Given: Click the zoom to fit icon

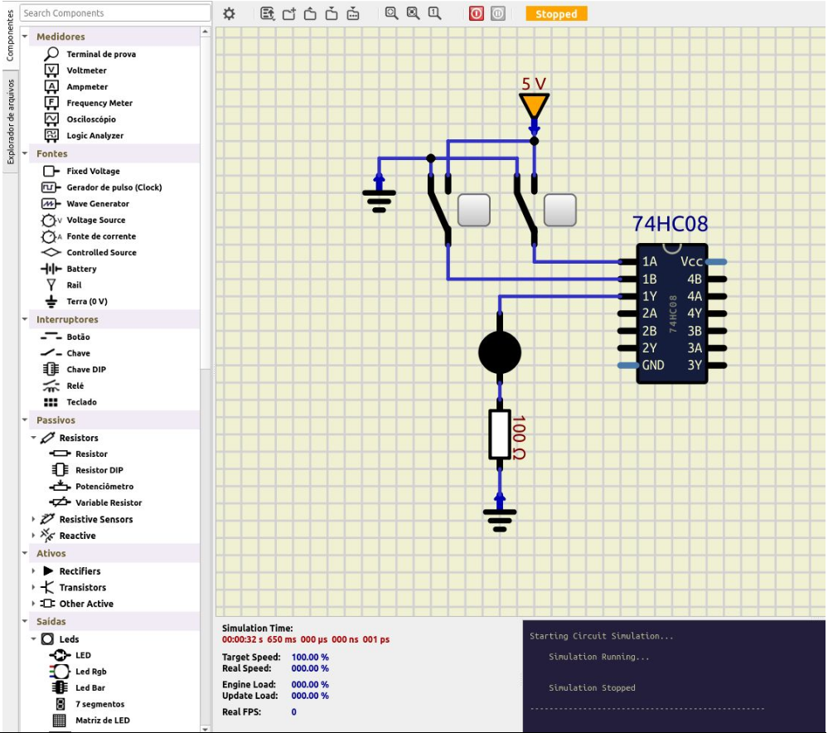Looking at the screenshot, I should coord(392,14).
